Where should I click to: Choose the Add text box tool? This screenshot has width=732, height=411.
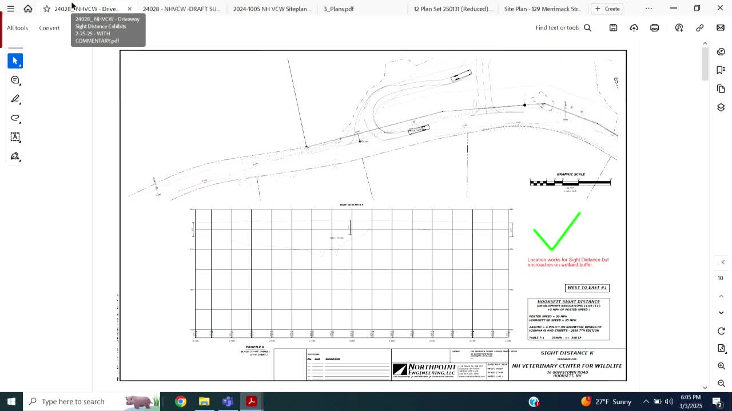(x=15, y=137)
